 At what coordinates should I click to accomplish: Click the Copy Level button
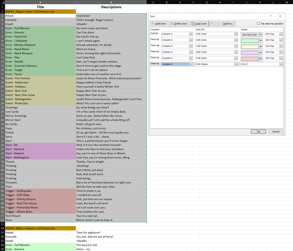199,24
